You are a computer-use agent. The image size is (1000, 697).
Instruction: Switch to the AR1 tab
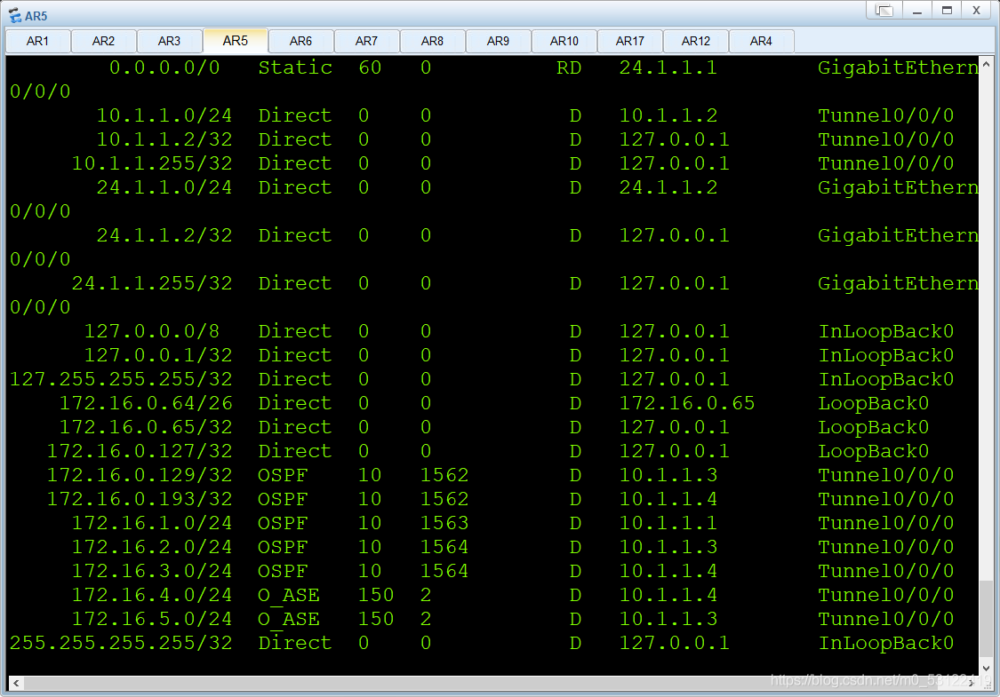[37, 41]
